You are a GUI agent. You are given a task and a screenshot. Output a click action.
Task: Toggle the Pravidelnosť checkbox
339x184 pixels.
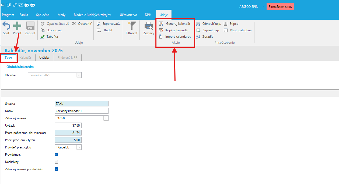pos(56,155)
